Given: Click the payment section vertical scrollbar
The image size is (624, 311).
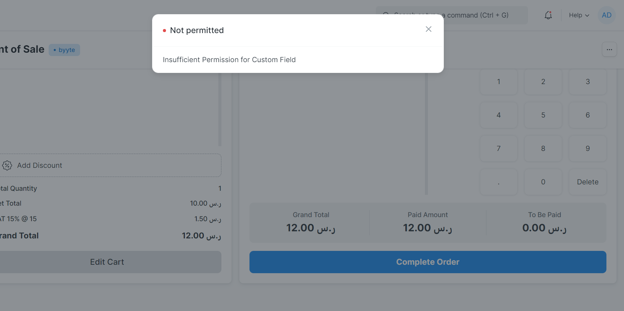Looking at the screenshot, I should click(x=426, y=133).
